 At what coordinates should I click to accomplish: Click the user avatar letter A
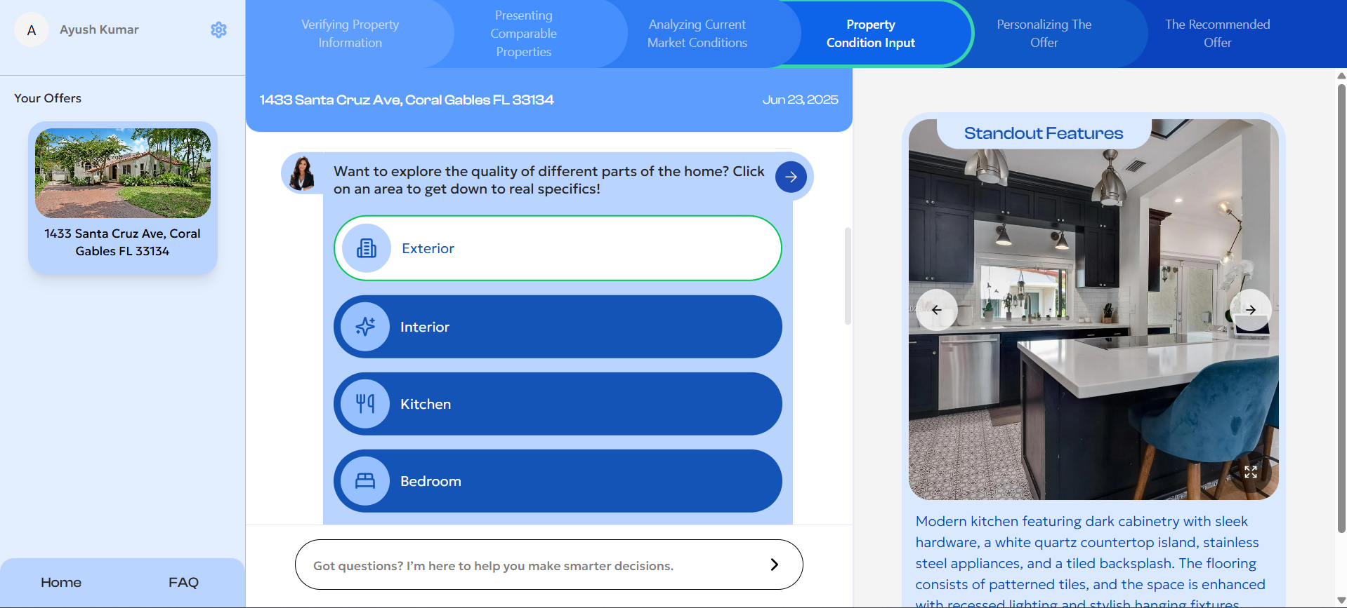32,30
